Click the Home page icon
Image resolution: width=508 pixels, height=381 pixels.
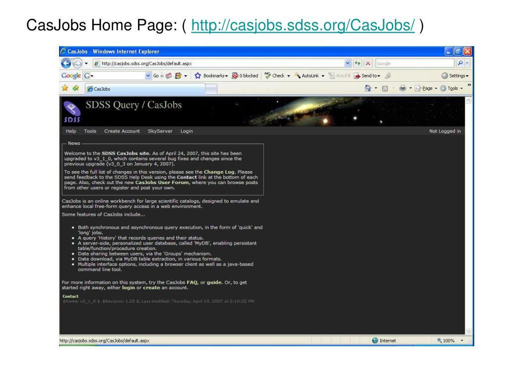pos(368,88)
